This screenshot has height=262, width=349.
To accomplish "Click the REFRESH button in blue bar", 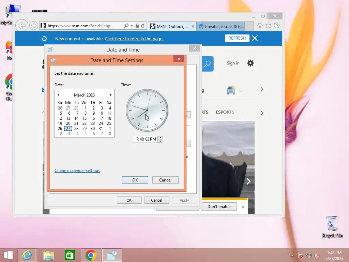I will click(237, 38).
